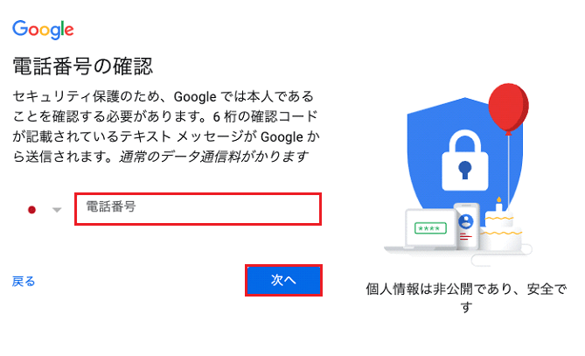Click the laptop base in the illustration
The image size is (585, 356).
418,247
